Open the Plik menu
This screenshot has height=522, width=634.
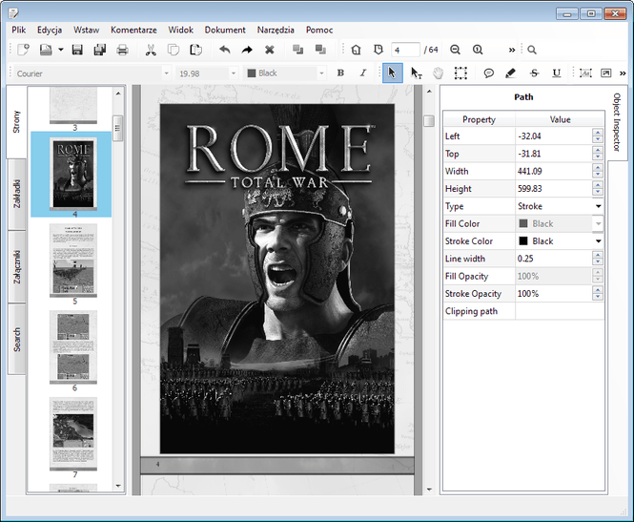19,30
